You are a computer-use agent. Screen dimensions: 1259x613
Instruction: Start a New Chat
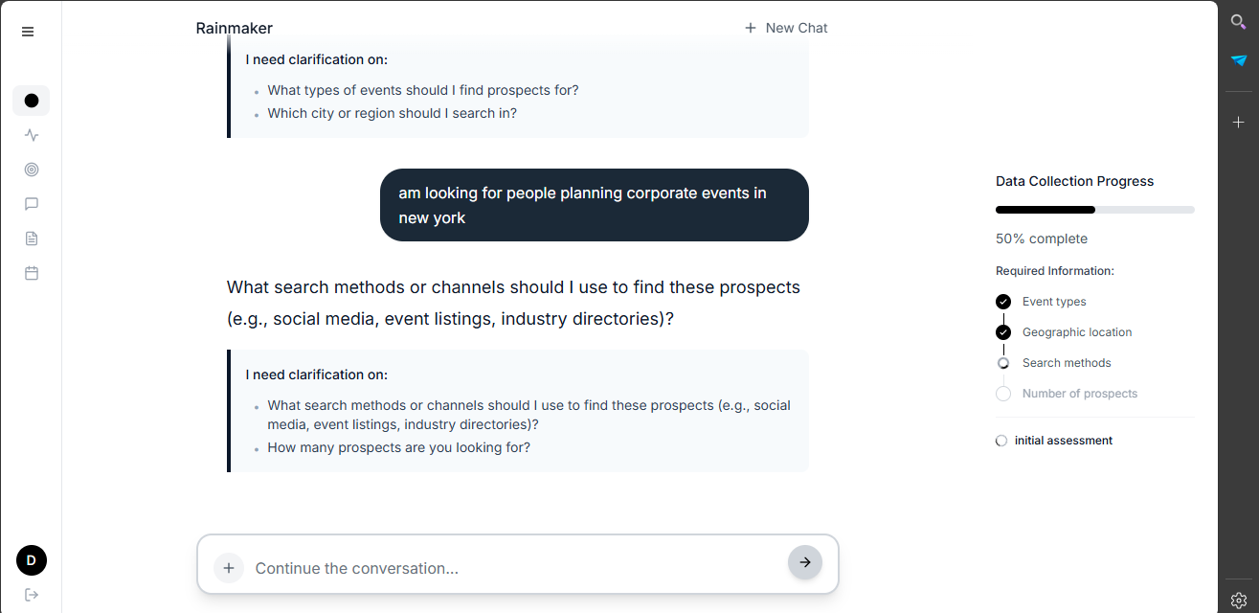click(x=786, y=28)
